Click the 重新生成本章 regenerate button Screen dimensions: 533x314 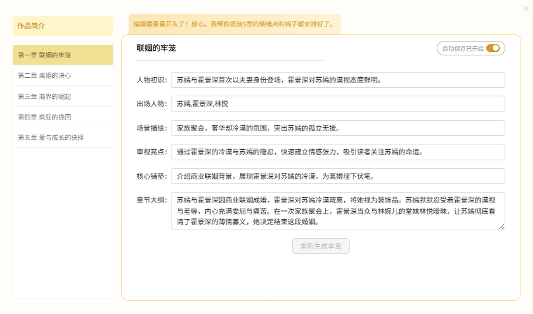pos(321,246)
